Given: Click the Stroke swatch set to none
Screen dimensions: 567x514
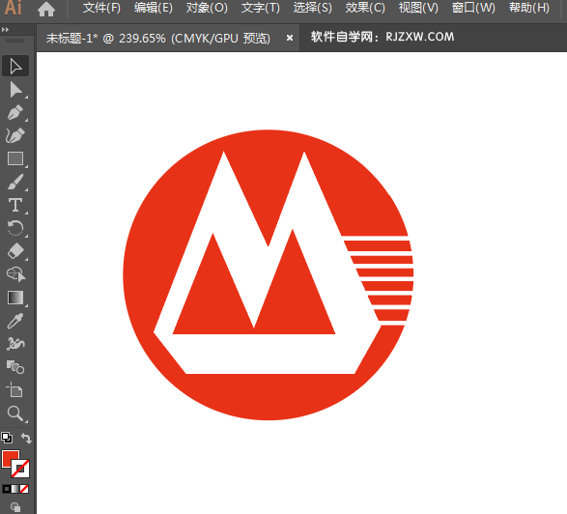Looking at the screenshot, I should point(20,469).
